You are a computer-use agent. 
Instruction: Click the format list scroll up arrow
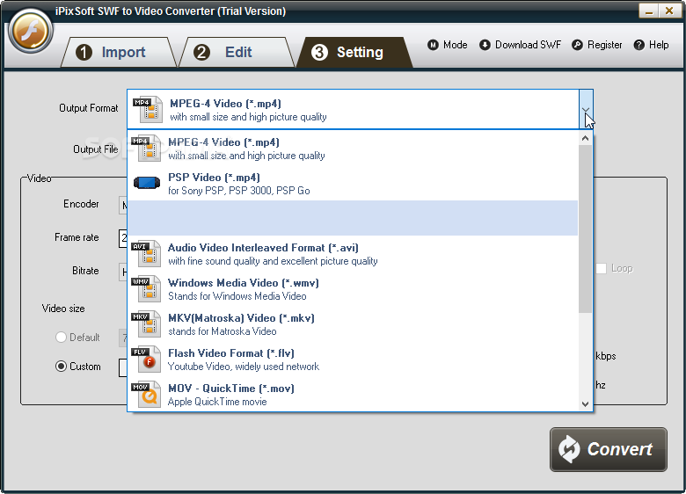(x=585, y=139)
